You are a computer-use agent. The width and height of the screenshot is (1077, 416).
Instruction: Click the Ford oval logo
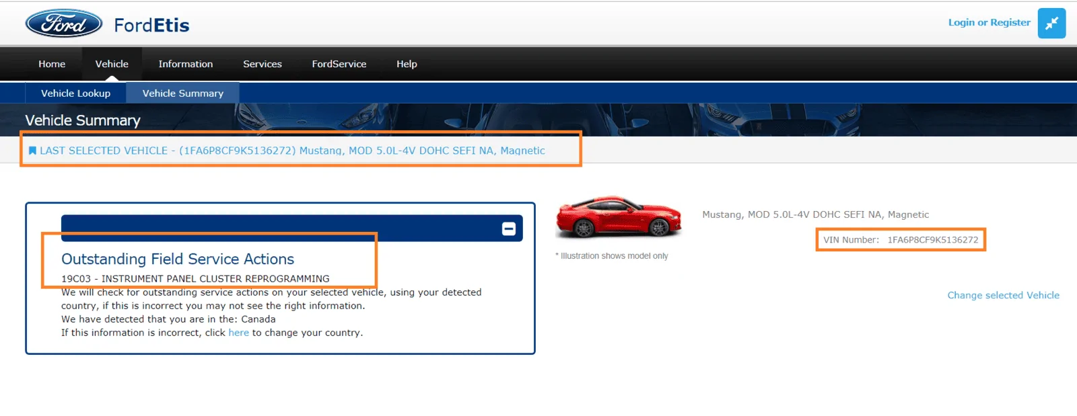click(64, 24)
